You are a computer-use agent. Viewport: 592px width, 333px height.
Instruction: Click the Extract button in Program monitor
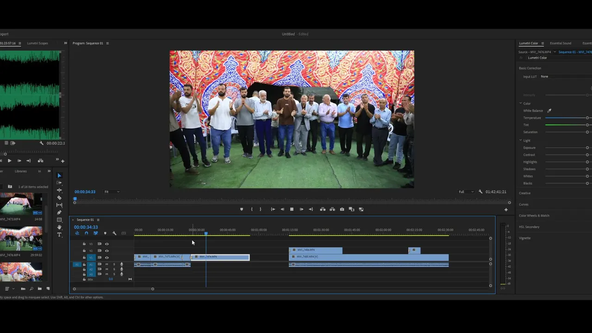click(332, 210)
